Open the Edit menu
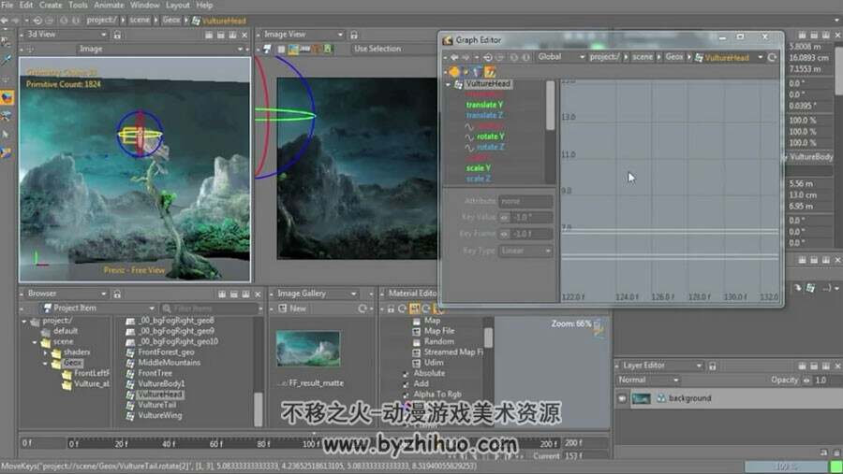The height and width of the screenshot is (474, 843). 26,5
